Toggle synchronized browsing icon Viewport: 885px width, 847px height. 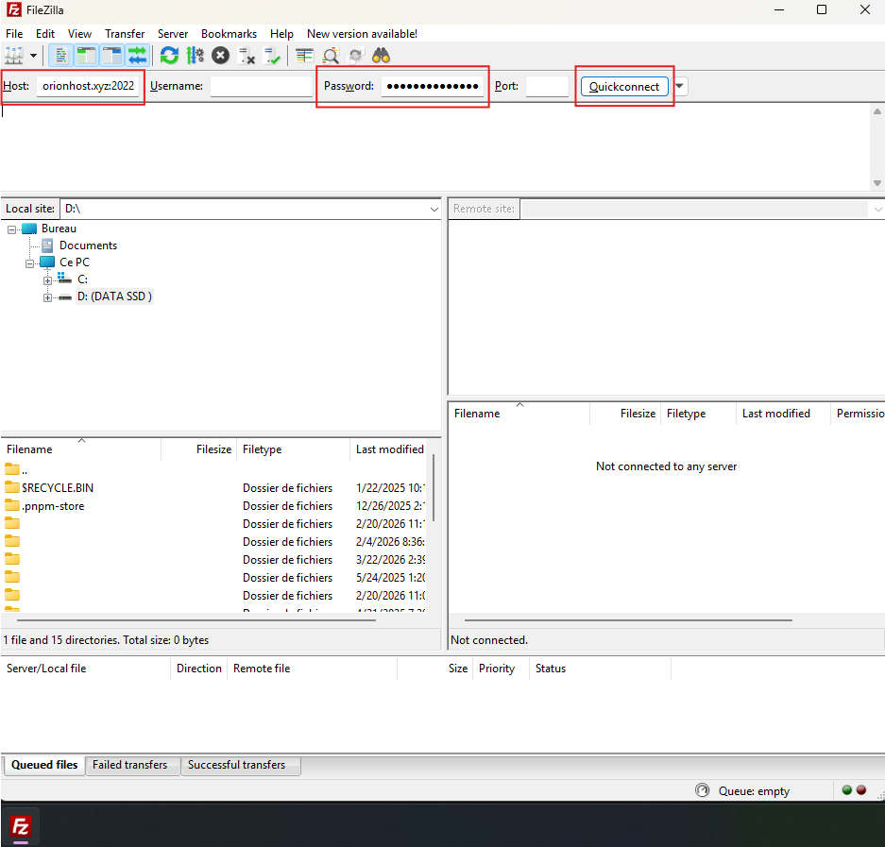click(355, 56)
